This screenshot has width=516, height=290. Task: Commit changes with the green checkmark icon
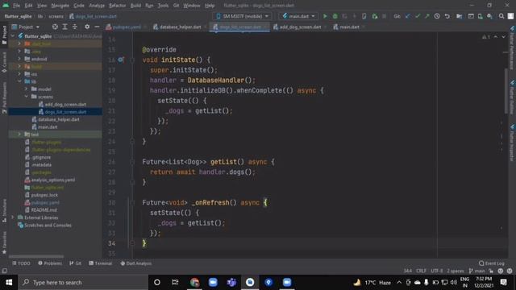coord(418,16)
